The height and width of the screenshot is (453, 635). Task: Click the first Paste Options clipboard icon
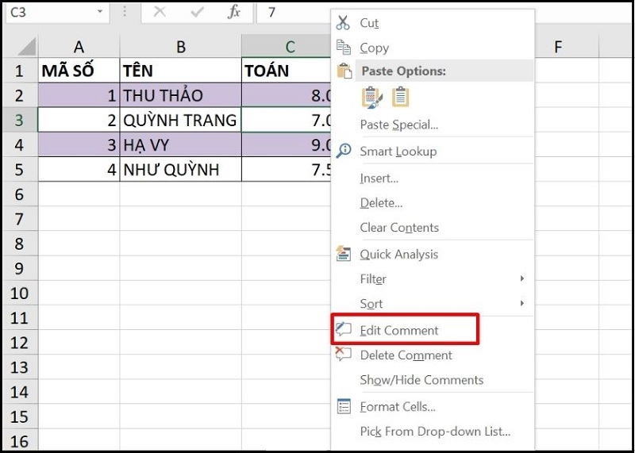371,98
